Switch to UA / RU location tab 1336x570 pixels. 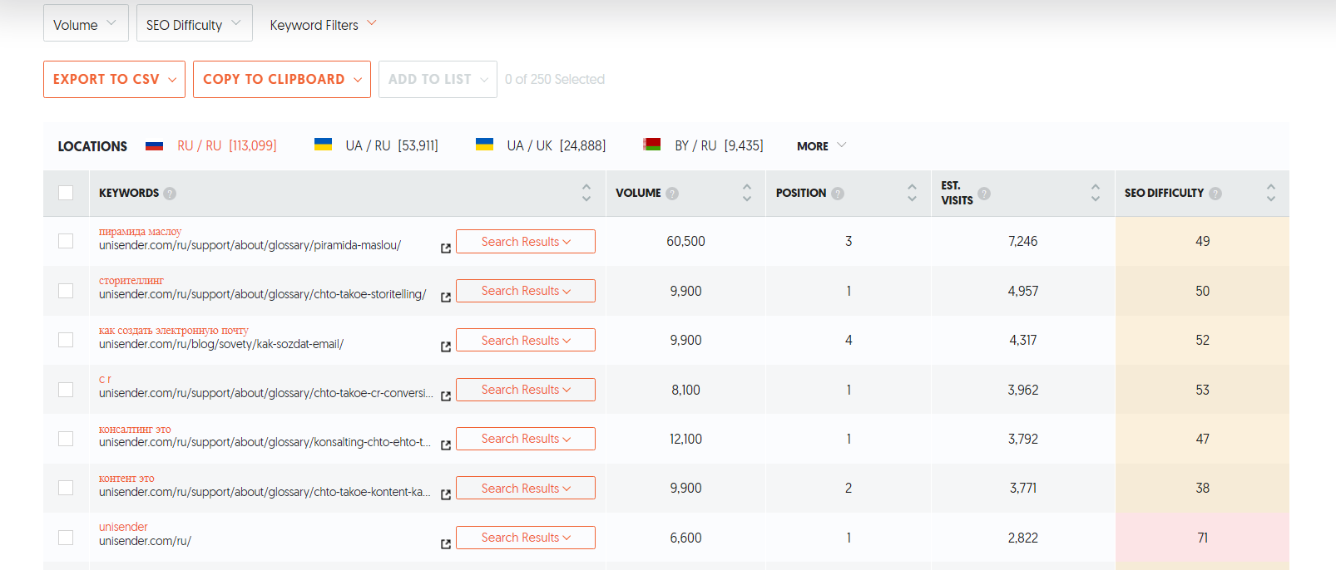(392, 145)
